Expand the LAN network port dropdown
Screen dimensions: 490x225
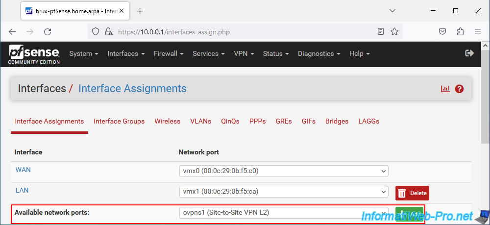point(284,192)
